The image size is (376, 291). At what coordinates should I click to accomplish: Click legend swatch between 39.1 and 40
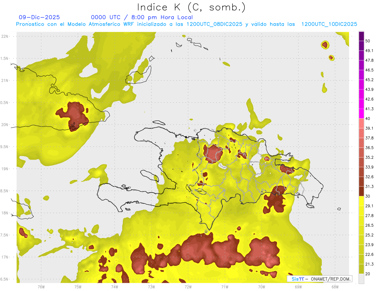pos(362,123)
